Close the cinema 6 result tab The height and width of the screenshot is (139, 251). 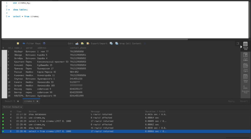[38, 101]
